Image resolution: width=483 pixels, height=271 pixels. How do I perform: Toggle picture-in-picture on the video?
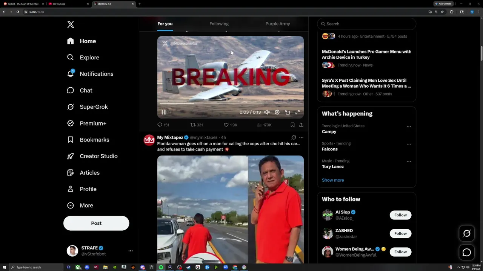tap(287, 112)
